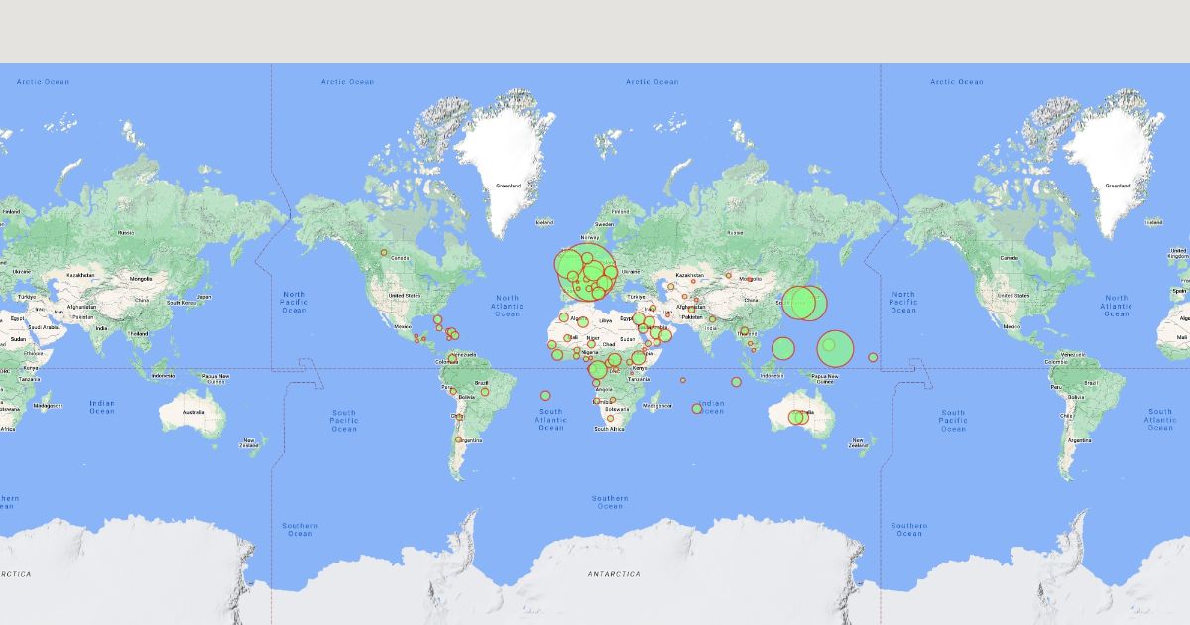Click the Sweden label on the central map
Viewport: 1190px width, 625px height.
point(605,225)
